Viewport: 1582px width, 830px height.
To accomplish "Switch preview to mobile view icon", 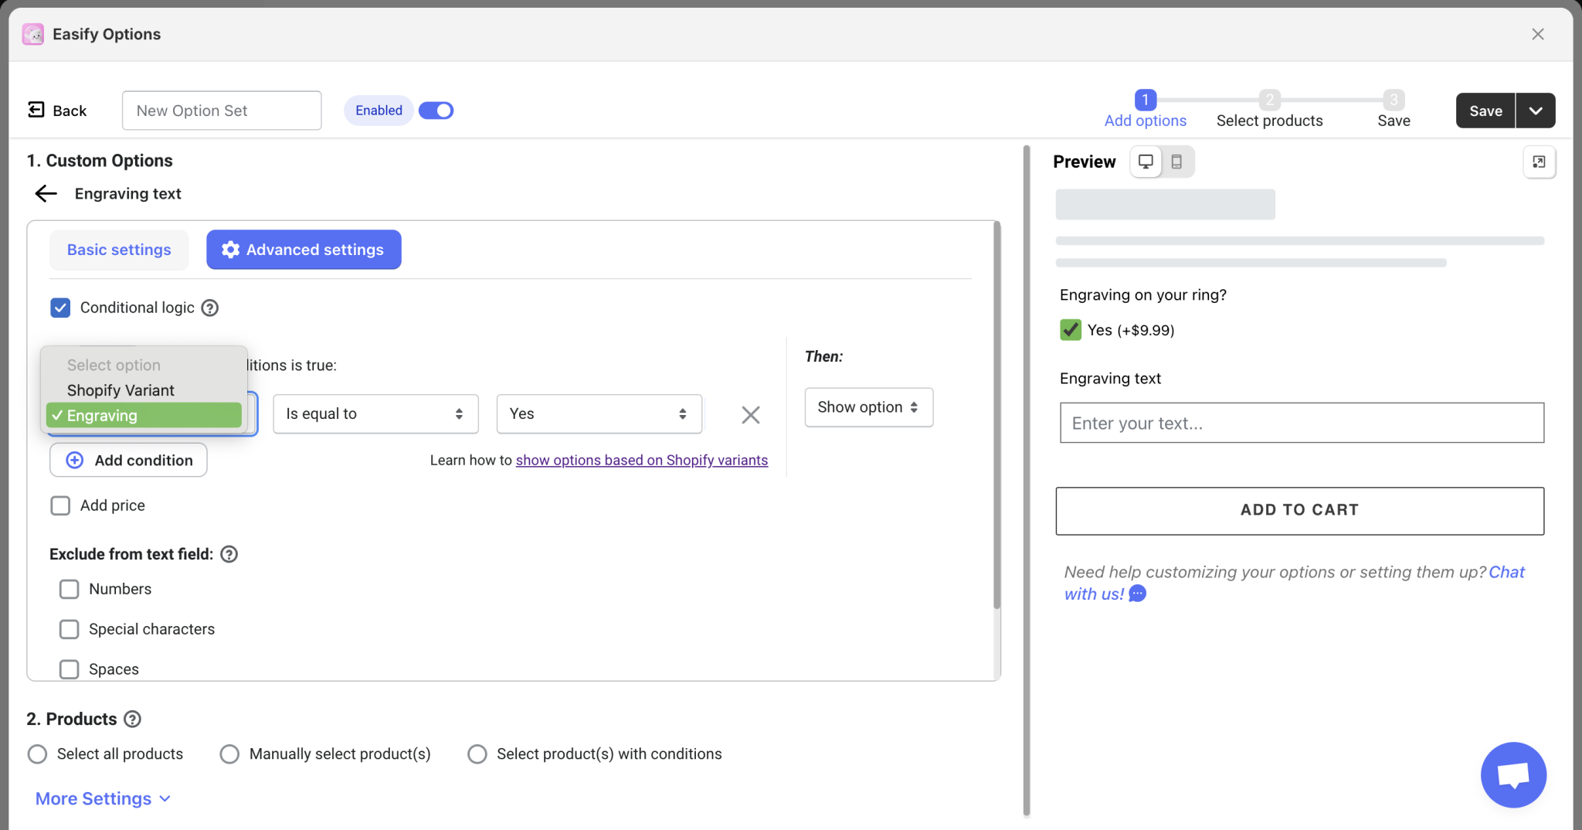I will [x=1176, y=162].
